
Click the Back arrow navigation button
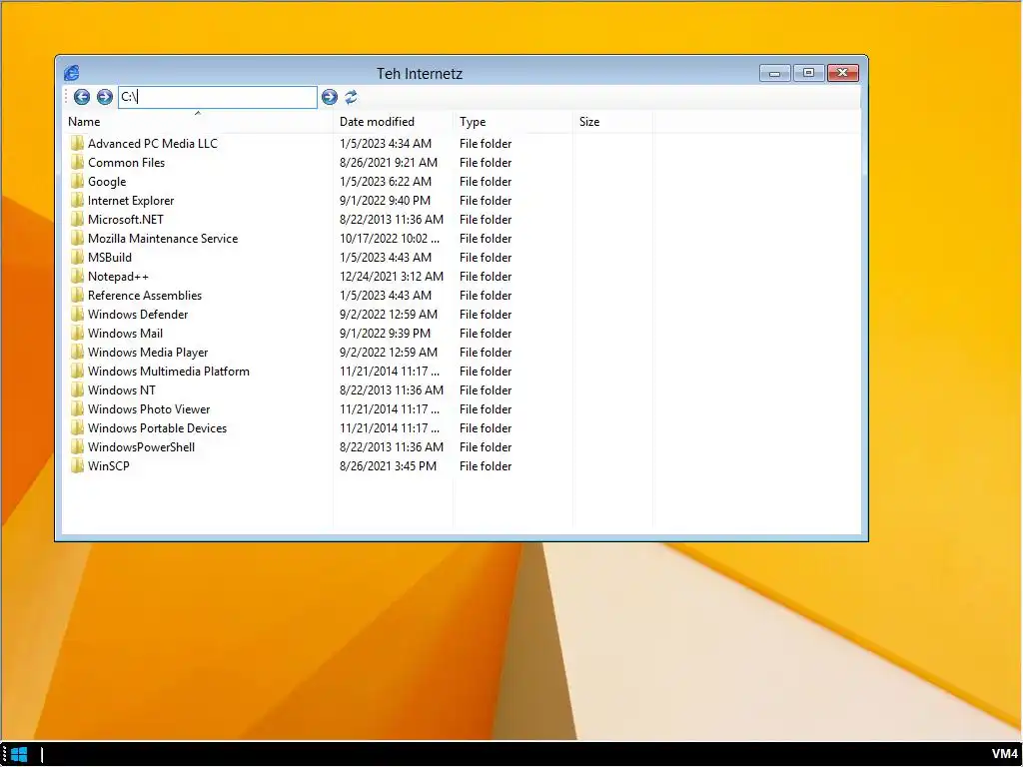82,97
